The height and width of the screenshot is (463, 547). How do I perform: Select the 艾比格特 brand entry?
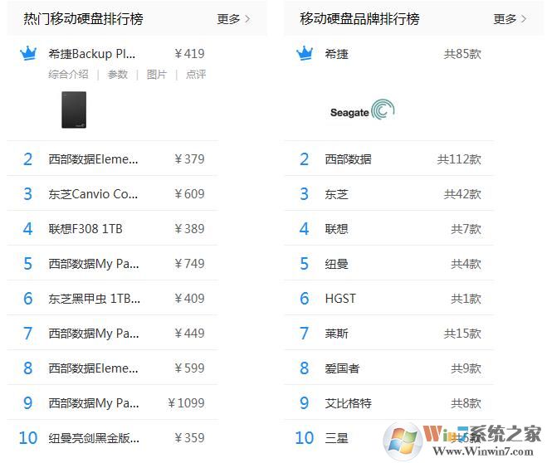(x=348, y=403)
